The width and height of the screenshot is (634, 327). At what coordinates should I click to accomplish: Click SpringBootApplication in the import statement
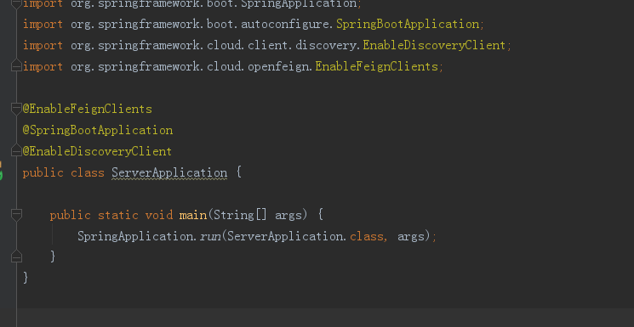(408, 24)
